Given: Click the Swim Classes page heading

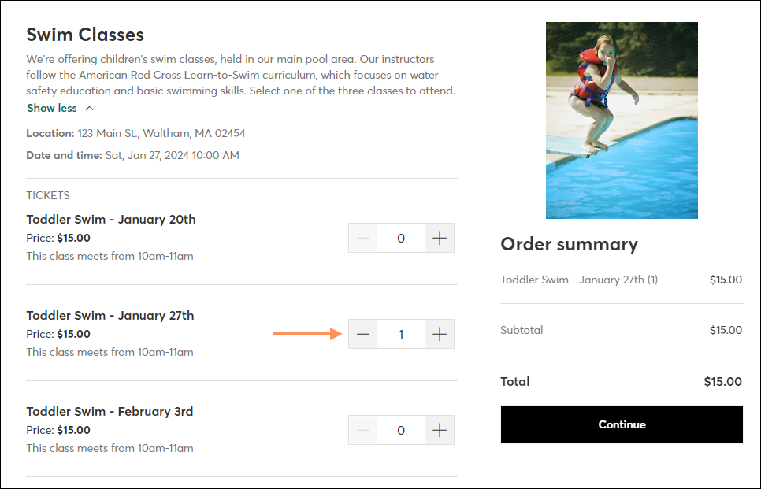Looking at the screenshot, I should (85, 35).
